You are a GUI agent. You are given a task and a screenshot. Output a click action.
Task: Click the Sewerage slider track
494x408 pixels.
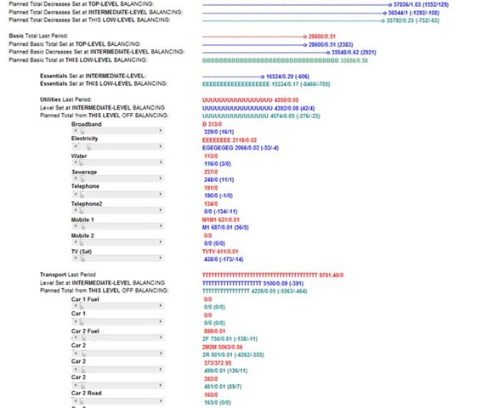(118, 178)
